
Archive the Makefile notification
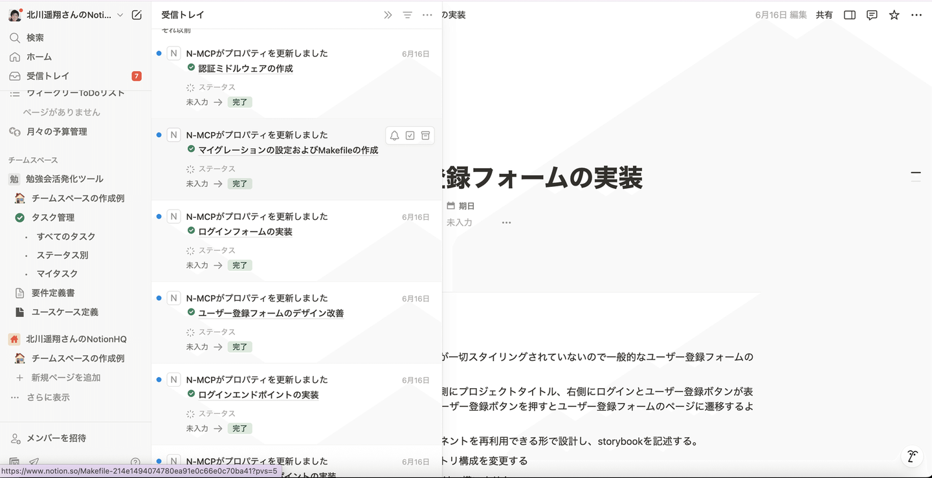click(425, 135)
